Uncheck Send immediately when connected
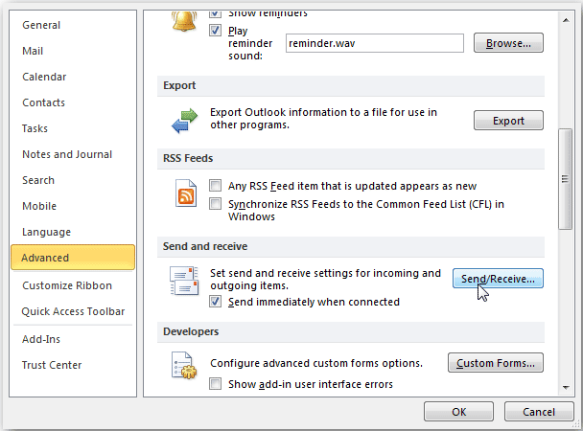 coord(216,302)
